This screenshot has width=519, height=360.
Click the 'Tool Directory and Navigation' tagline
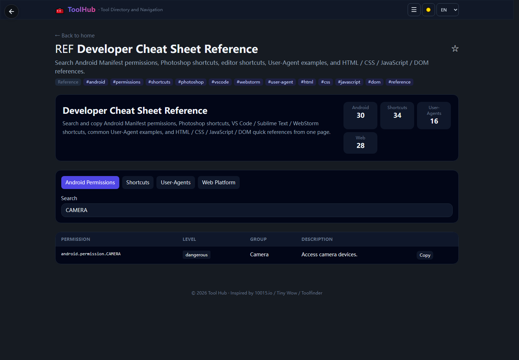(x=132, y=10)
